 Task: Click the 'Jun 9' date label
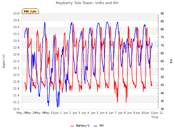coord(131,113)
